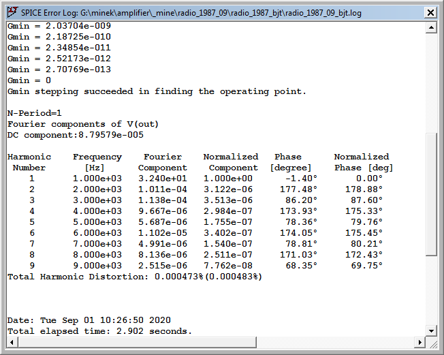Screen dimensions: 444x355
Task: Click Fourier component 1.138e-04
Action: 163,200
